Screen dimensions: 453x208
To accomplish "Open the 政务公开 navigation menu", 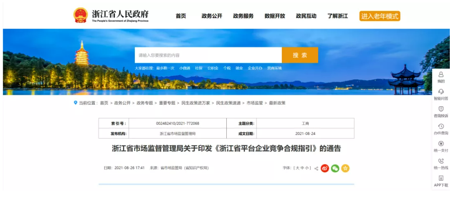I will click(x=212, y=16).
